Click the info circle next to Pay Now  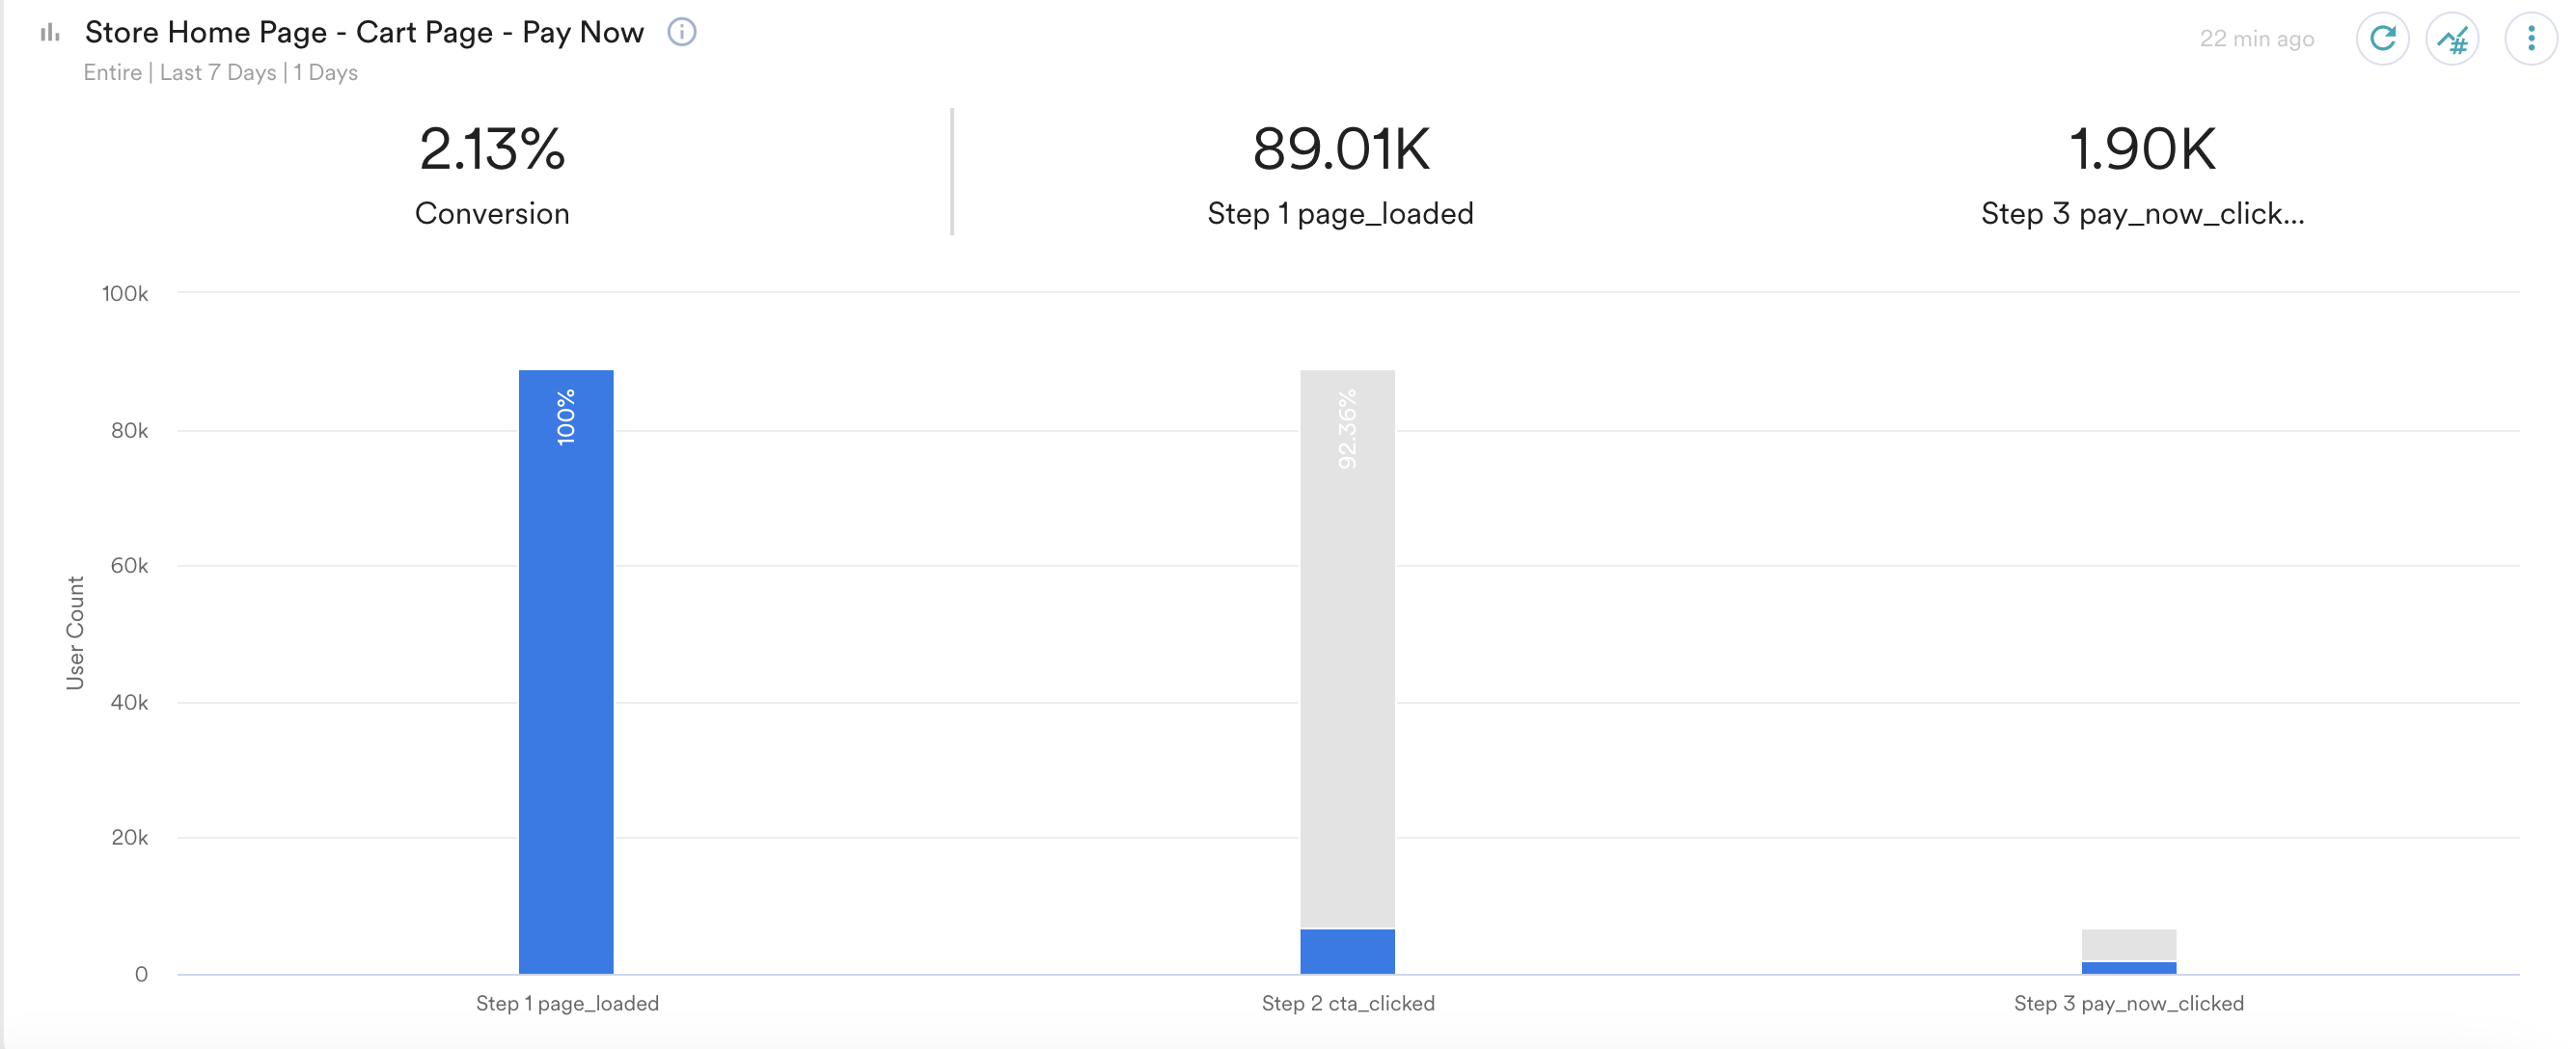tap(681, 32)
